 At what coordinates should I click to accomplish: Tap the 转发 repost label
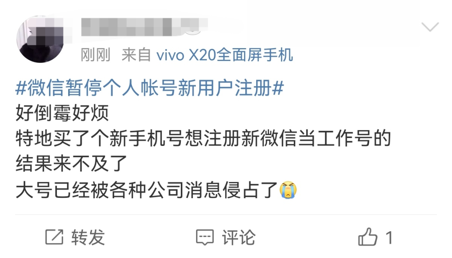88,238
